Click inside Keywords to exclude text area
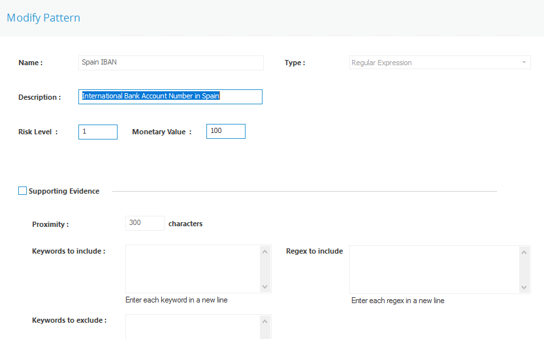The width and height of the screenshot is (544, 339). point(193,327)
